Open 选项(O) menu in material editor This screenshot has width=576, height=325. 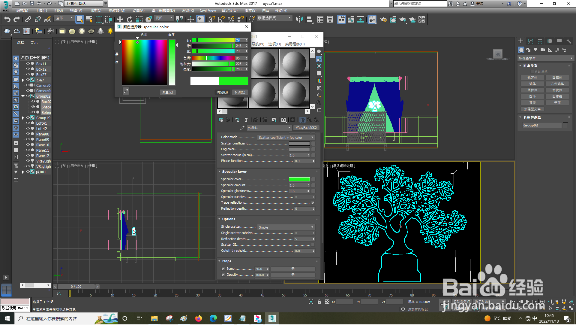[274, 44]
